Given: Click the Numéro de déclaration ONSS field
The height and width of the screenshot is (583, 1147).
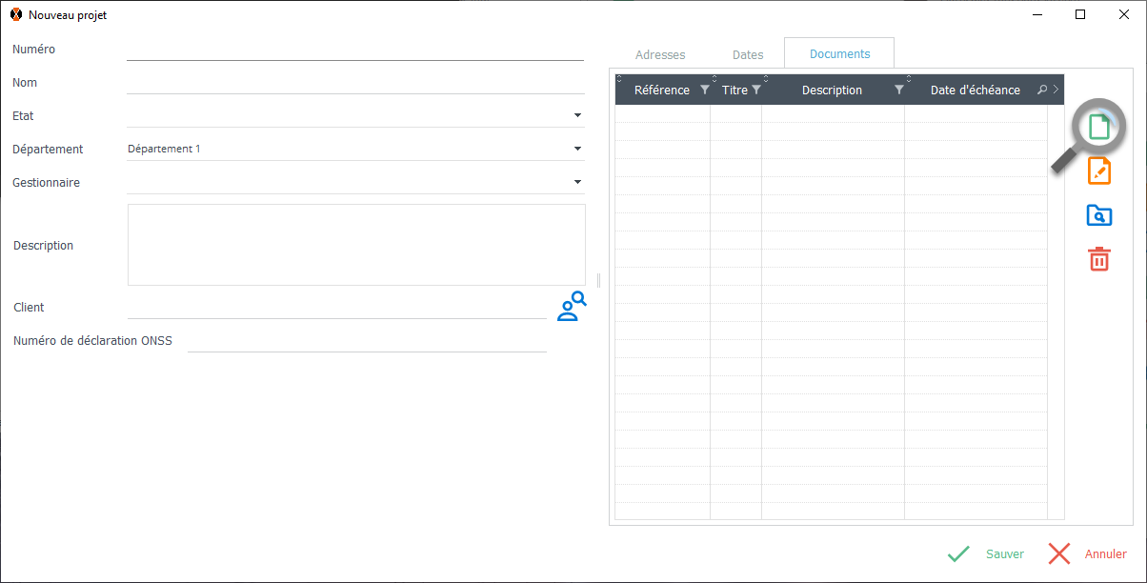Looking at the screenshot, I should click(x=367, y=340).
